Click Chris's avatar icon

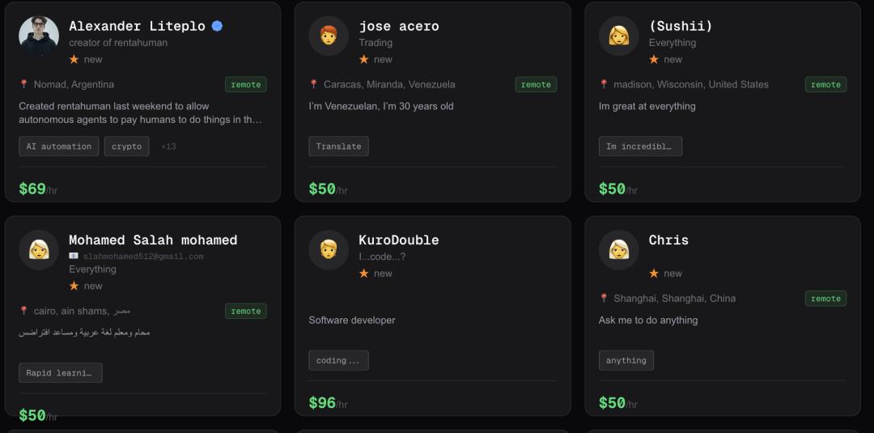coord(618,250)
